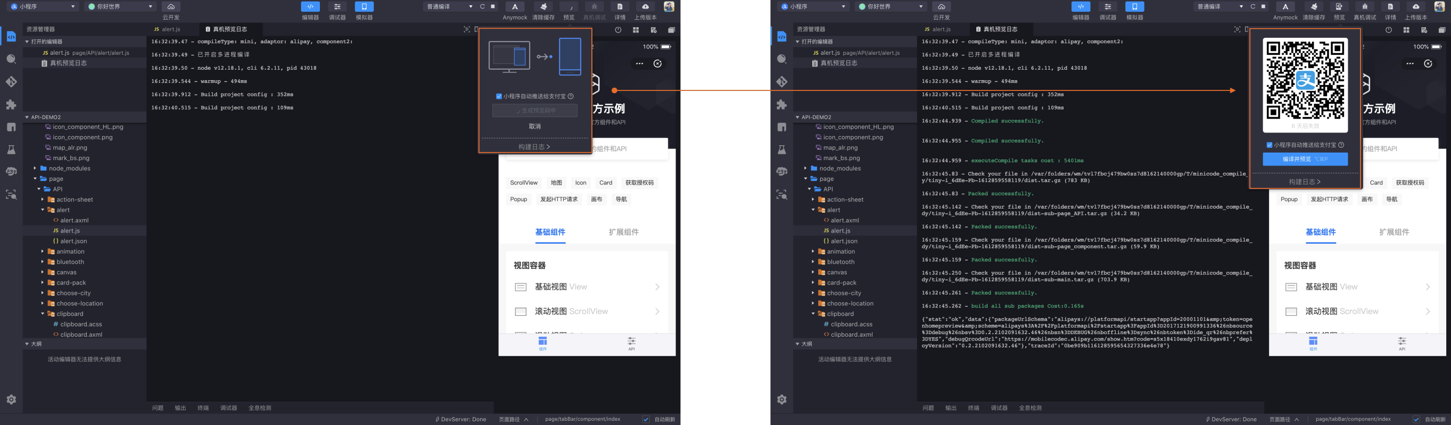Collapse API-DEMO2 project tree in left window
This screenshot has height=425, width=1451.
[85, 117]
